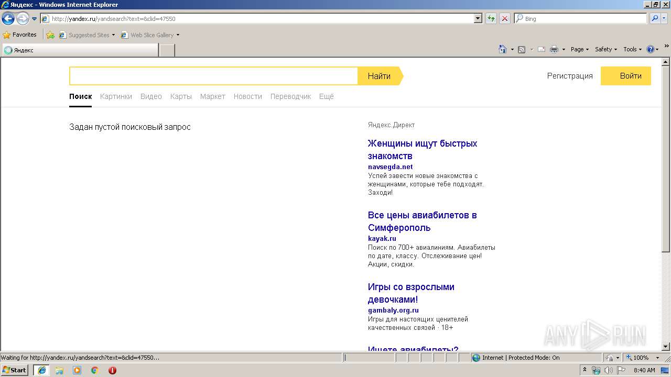Click the Stop loading X icon
The width and height of the screenshot is (671, 377).
[x=505, y=19]
